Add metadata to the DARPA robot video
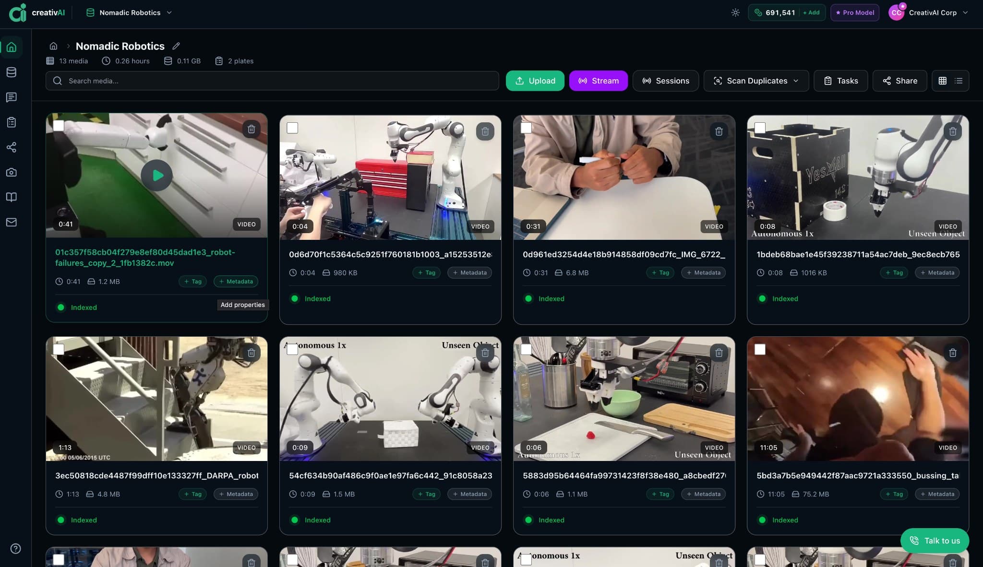This screenshot has width=983, height=567. point(236,494)
